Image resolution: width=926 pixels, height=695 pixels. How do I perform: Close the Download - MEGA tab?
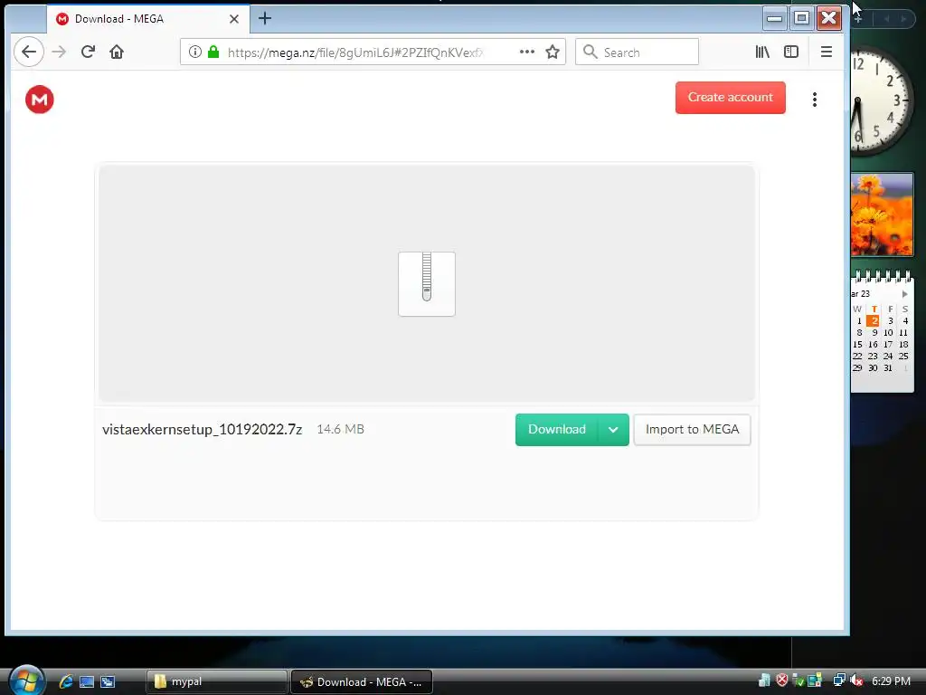pyautogui.click(x=234, y=19)
